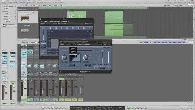The width and height of the screenshot is (195, 110).
Task: Toggle Channel EQ plugin Bypass button
Action: [x=43, y=24]
